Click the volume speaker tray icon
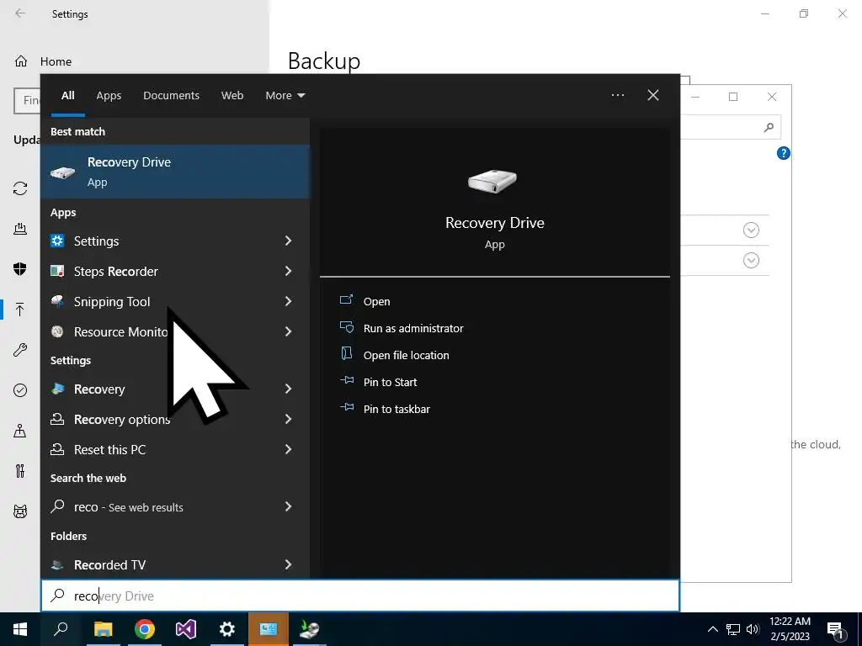The image size is (862, 646). pos(752,629)
